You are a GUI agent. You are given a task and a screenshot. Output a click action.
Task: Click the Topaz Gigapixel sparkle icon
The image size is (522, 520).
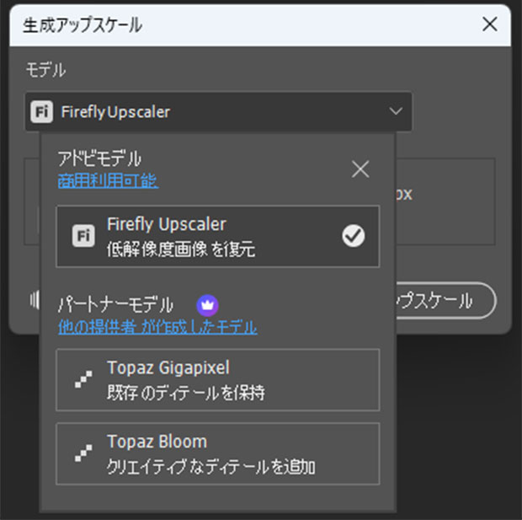82,379
